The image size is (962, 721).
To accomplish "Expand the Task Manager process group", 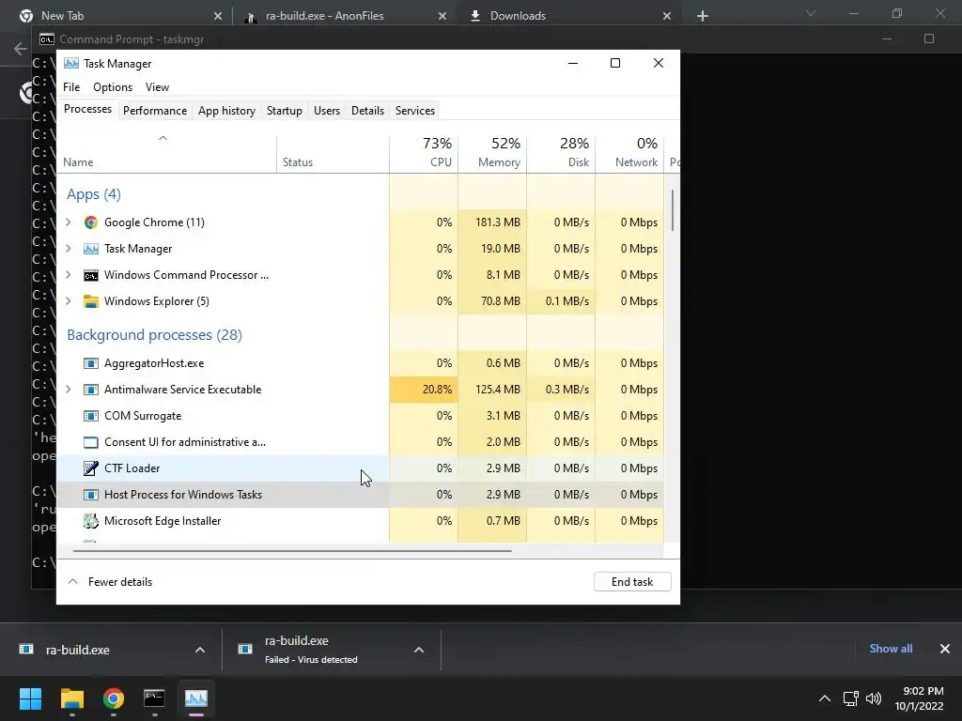I will click(68, 249).
